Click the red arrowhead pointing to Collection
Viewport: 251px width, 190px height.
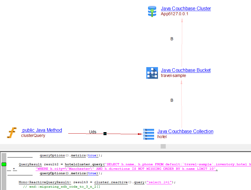(x=139, y=134)
